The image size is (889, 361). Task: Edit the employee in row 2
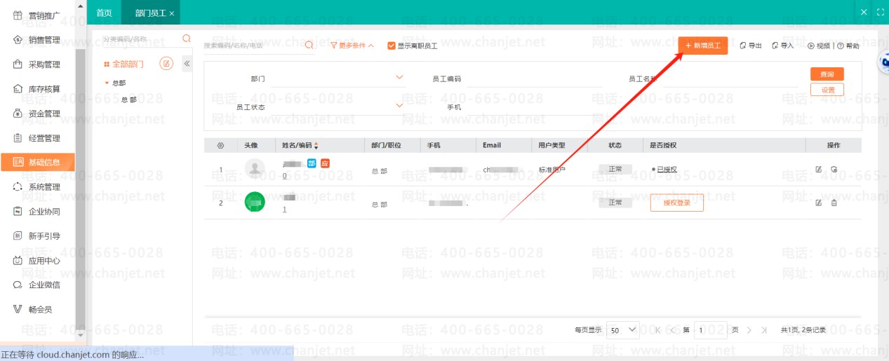pyautogui.click(x=818, y=203)
